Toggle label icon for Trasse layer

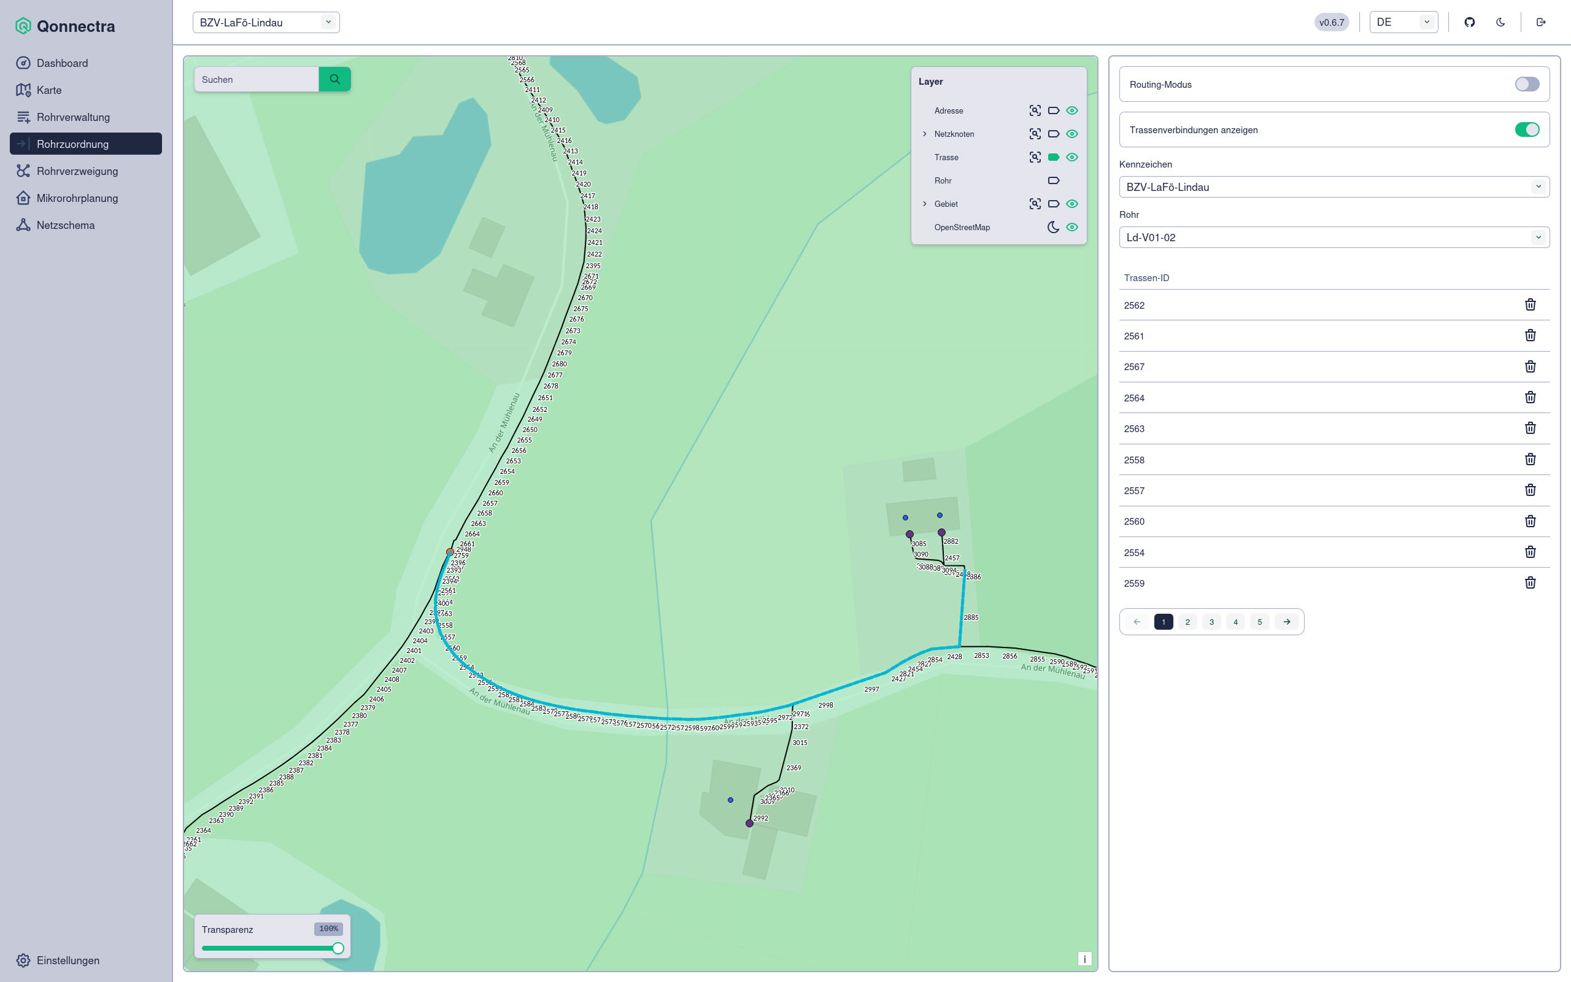click(x=1053, y=157)
